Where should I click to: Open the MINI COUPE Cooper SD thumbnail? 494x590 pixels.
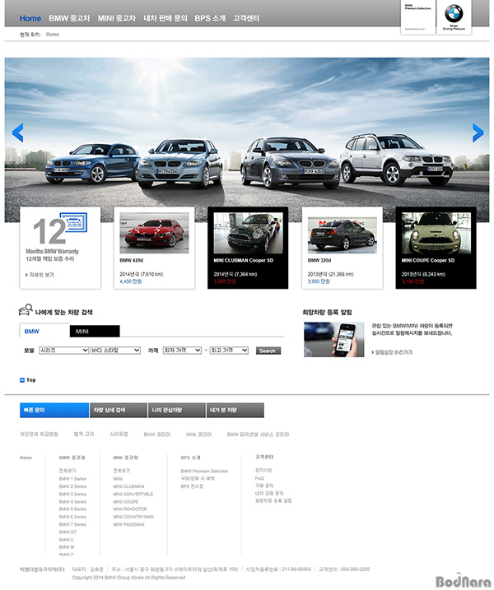[x=436, y=233]
